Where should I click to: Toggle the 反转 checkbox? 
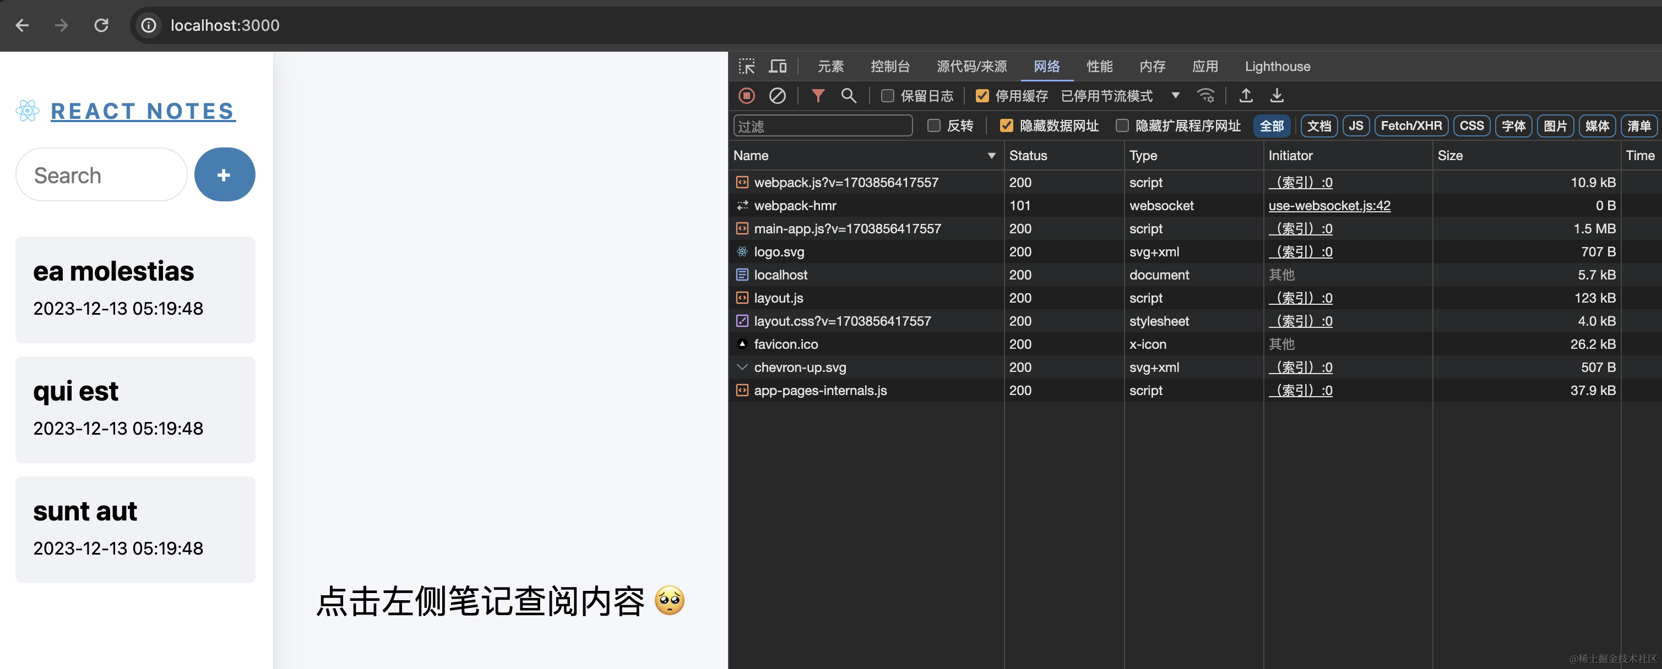point(933,125)
